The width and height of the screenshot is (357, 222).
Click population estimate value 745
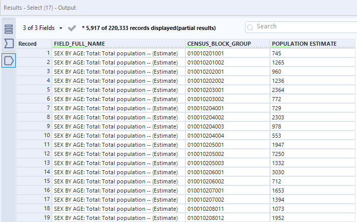coord(277,53)
